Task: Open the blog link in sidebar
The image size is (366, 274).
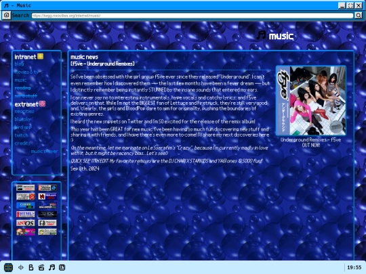Action: [x=19, y=64]
